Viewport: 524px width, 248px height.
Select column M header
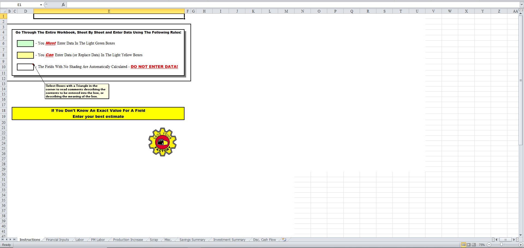[286, 11]
